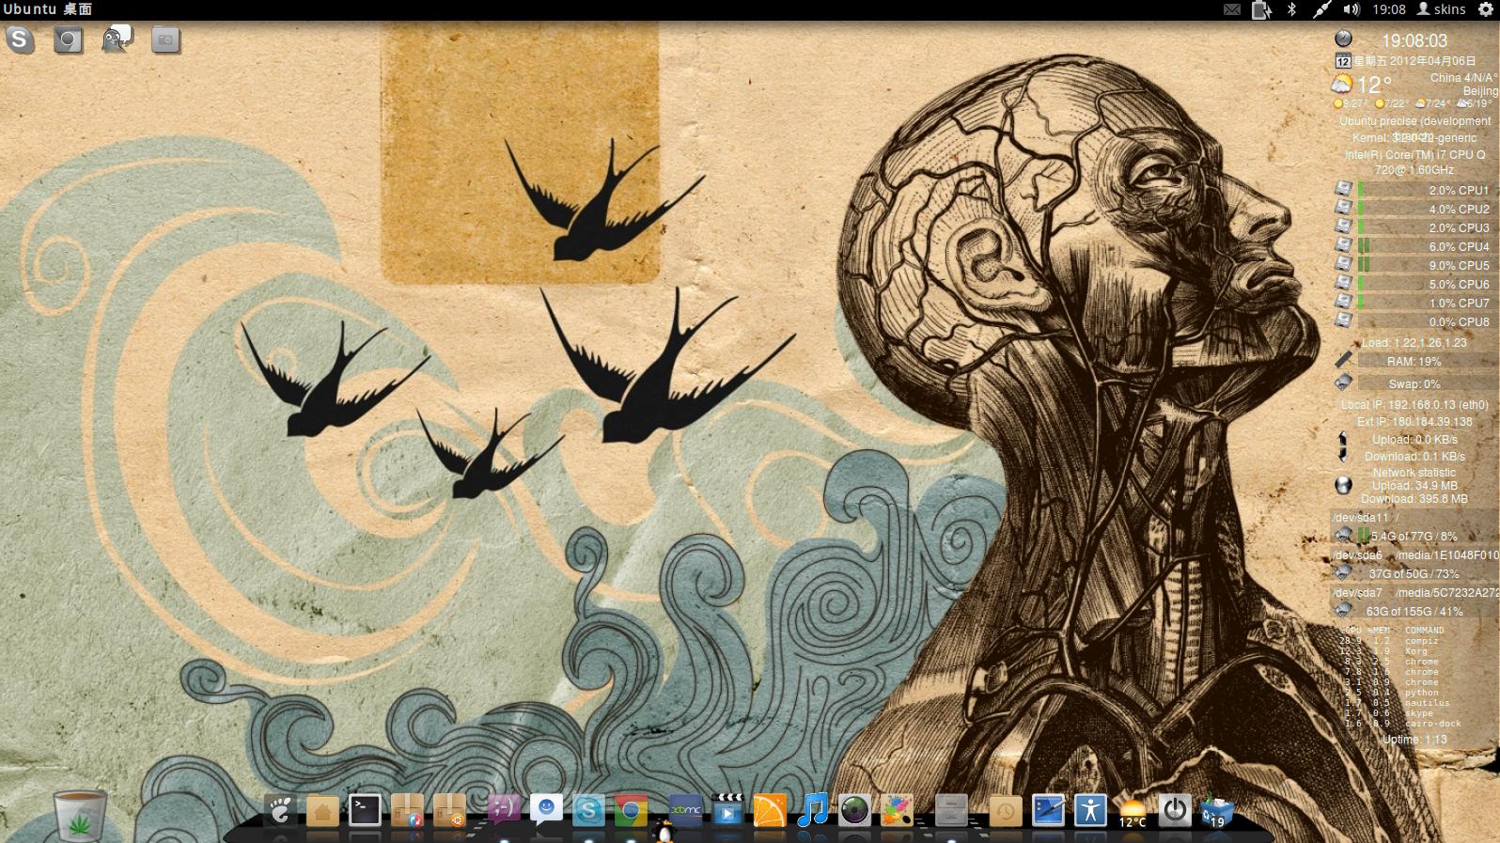The image size is (1500, 843).
Task: Open the accessibility person icon in dock
Action: coord(1090,810)
